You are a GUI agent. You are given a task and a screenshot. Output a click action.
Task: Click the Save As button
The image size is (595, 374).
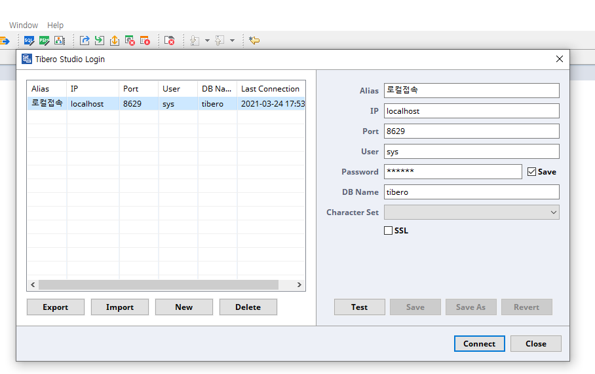471,307
